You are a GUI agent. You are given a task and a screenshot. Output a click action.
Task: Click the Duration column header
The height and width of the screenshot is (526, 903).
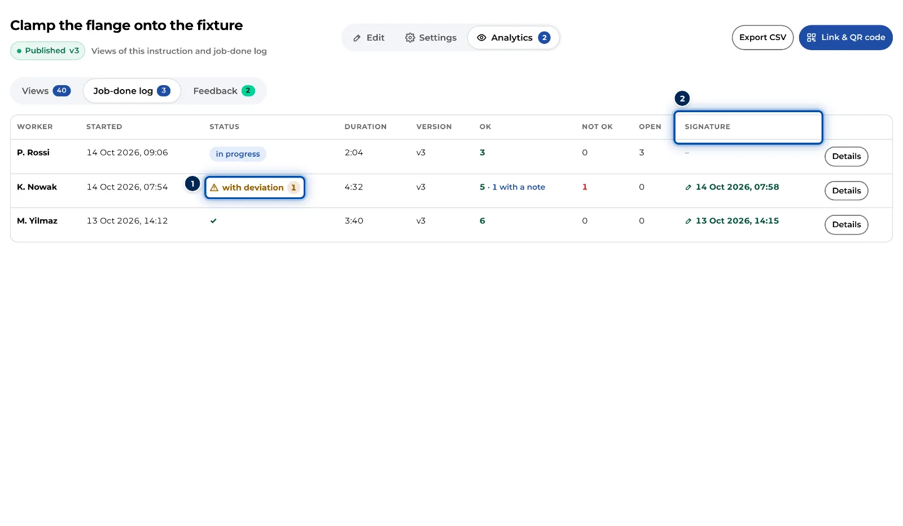366,127
